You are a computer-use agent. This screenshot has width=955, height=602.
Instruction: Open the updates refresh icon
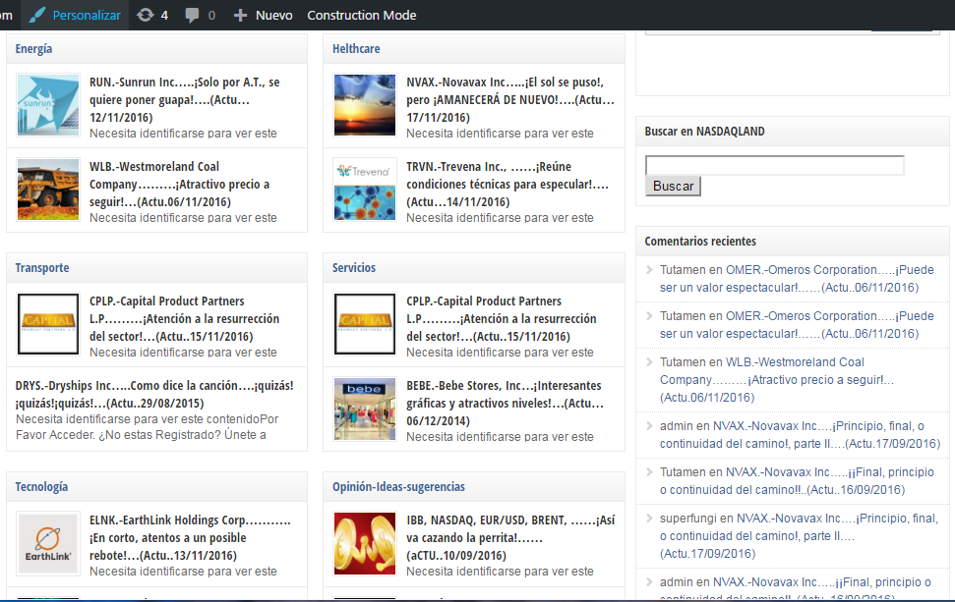145,15
